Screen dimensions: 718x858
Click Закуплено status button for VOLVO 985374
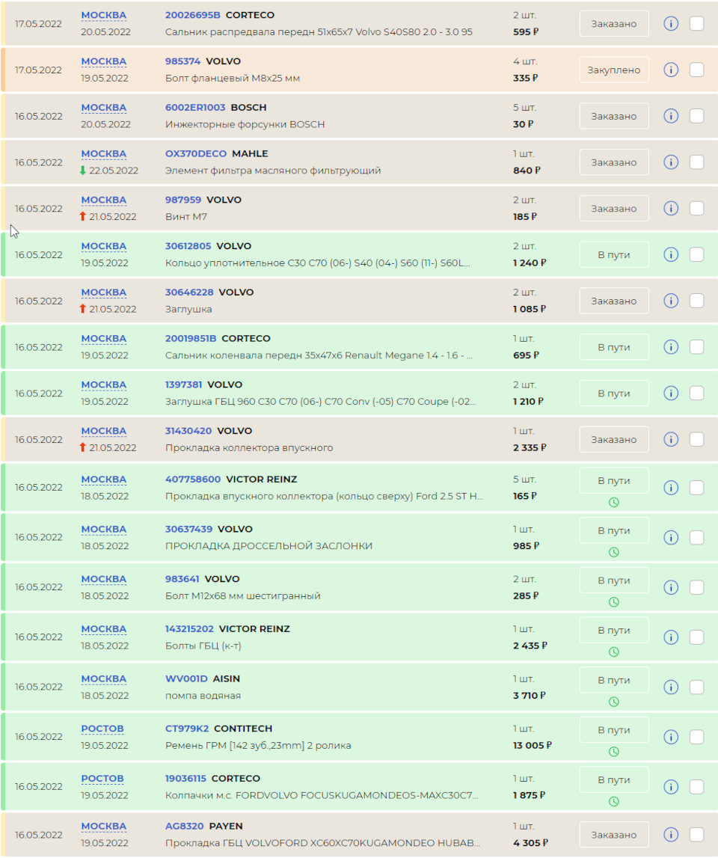[x=614, y=70]
